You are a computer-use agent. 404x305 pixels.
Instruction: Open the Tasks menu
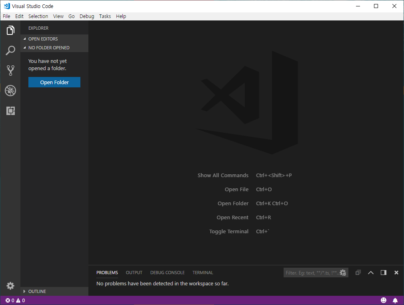105,16
